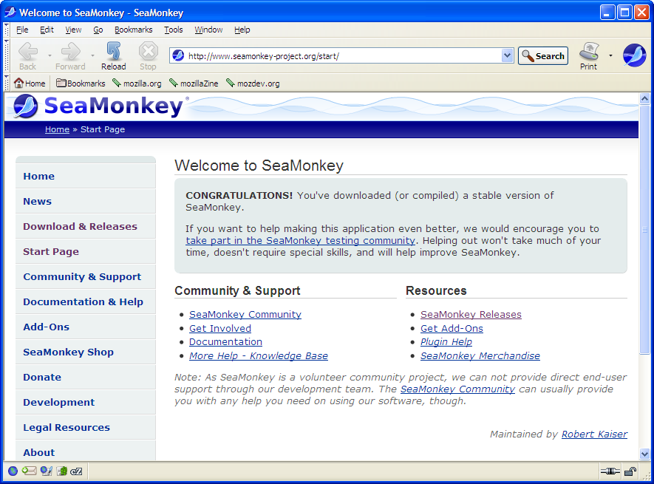Viewport: 654px width, 484px height.
Task: Open the Composer icon in status bar
Action: [x=46, y=471]
